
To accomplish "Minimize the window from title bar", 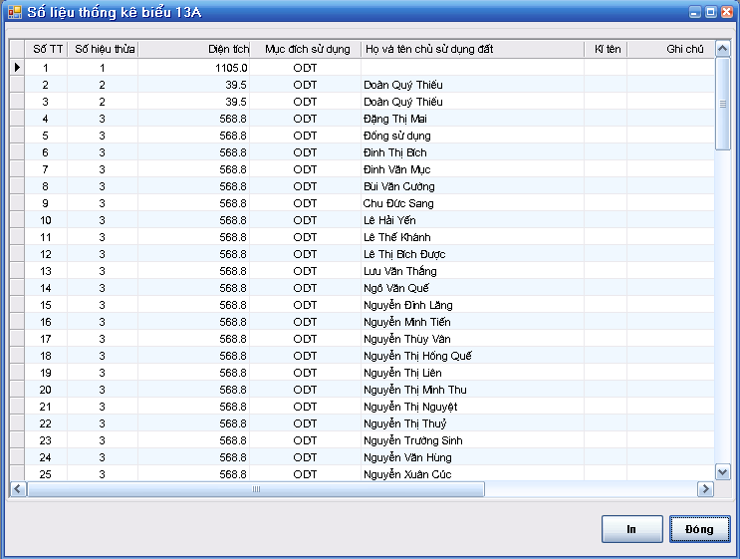I will [x=695, y=12].
